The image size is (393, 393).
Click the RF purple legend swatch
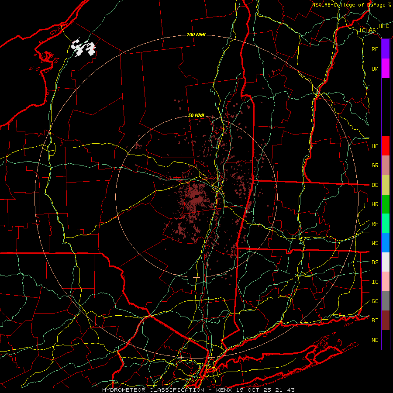click(x=386, y=49)
